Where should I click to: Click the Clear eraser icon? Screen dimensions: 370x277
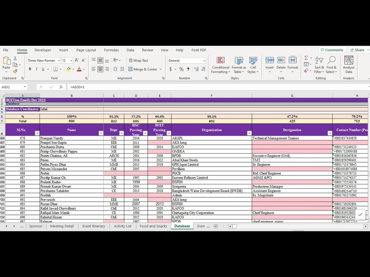[x=306, y=71]
